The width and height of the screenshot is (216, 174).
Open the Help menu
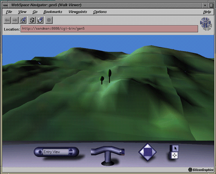[207, 12]
